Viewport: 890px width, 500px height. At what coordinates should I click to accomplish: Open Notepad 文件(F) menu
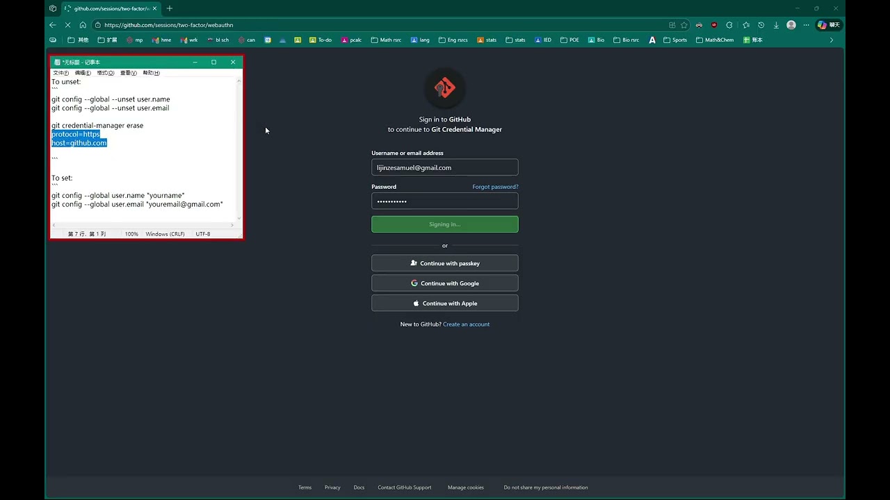click(61, 73)
